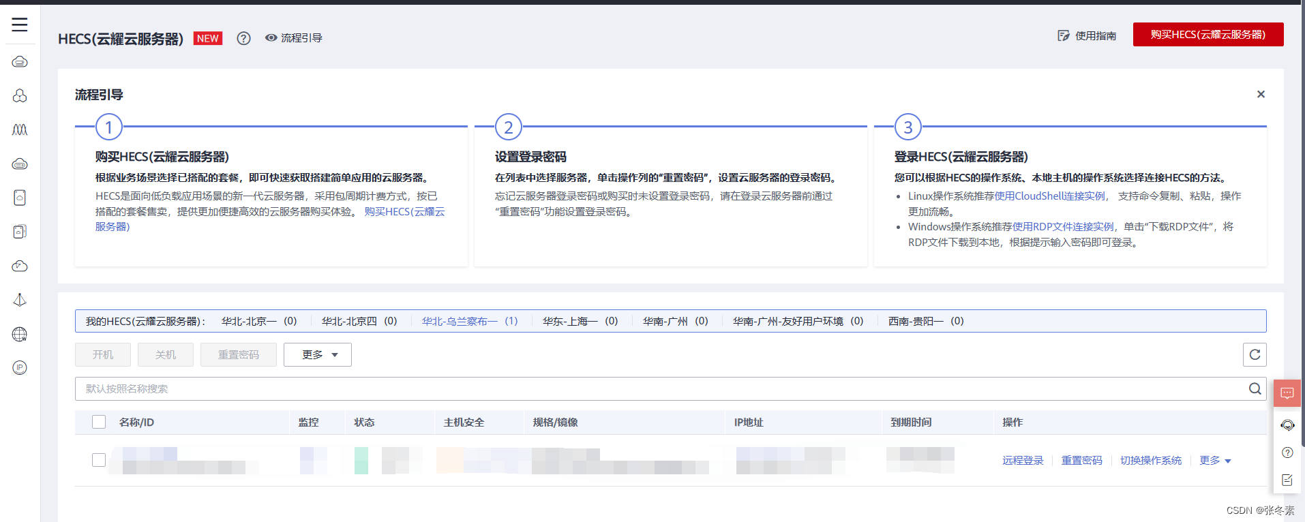The width and height of the screenshot is (1305, 522).
Task: Open the cloud disk sidebar icon
Action: [x=20, y=164]
